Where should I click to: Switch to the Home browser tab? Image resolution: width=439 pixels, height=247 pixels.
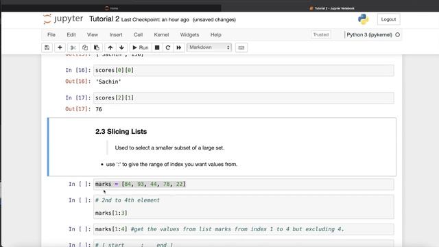pyautogui.click(x=112, y=8)
